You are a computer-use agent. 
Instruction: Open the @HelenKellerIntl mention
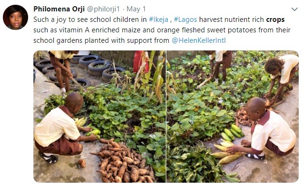pos(199,40)
